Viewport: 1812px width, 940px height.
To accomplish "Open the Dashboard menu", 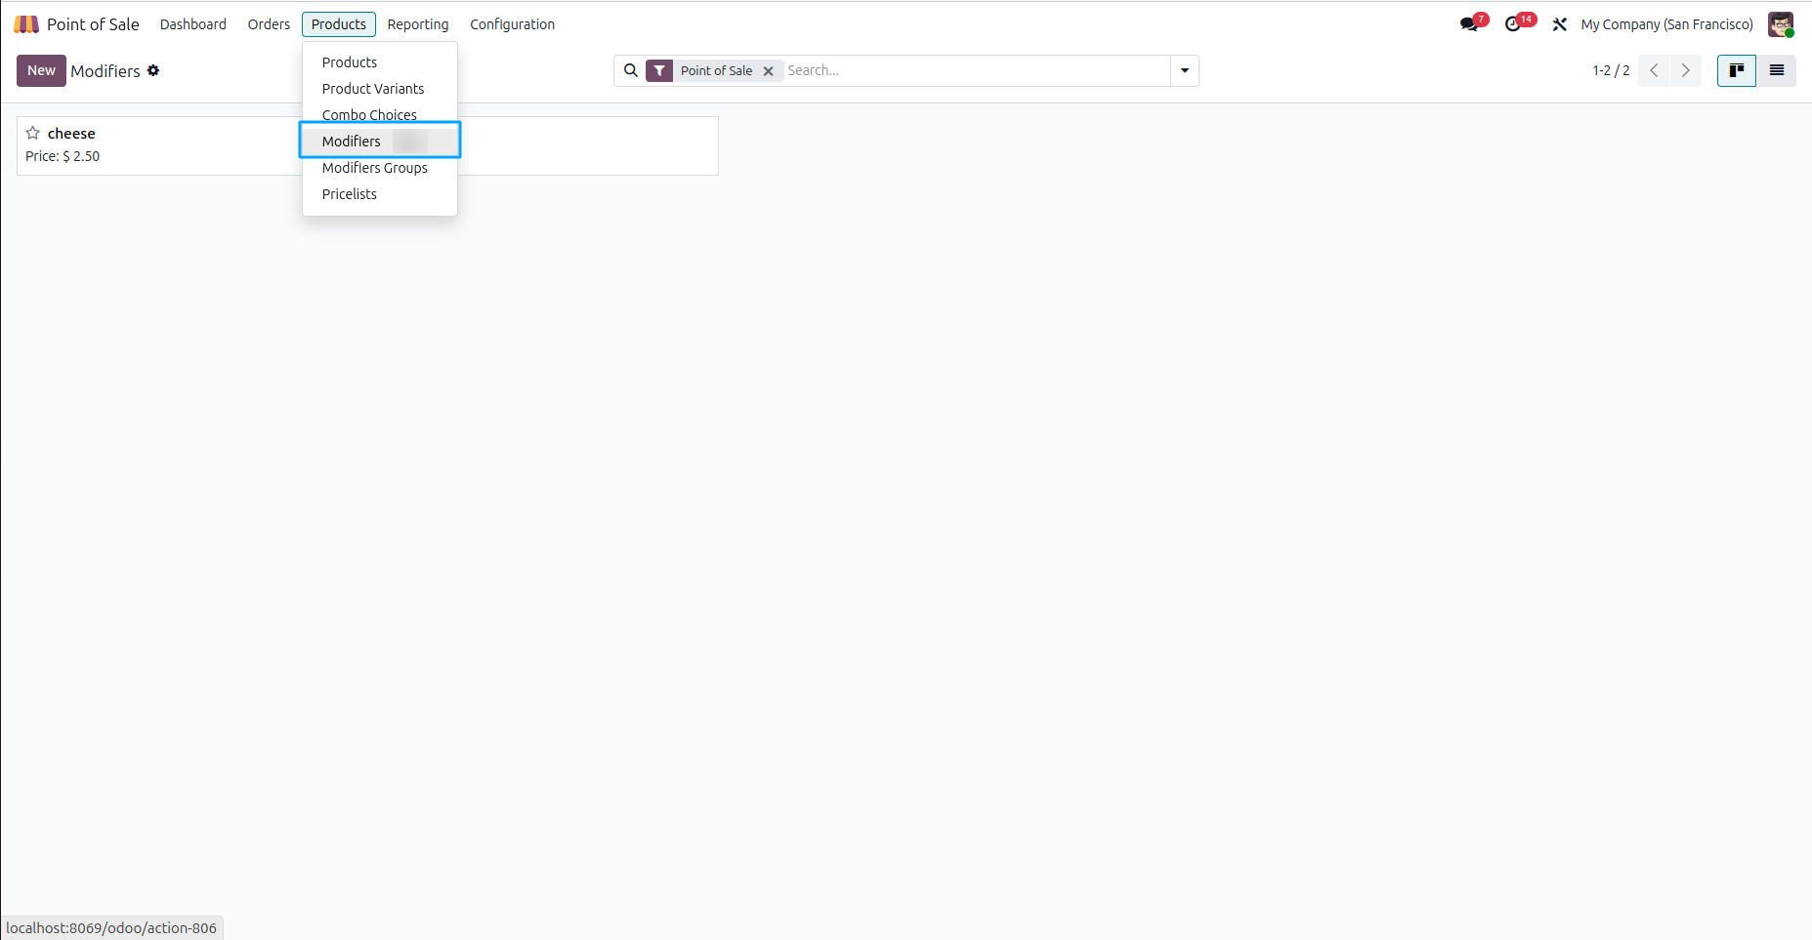I will coord(193,24).
